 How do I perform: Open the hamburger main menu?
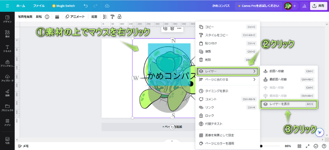[7, 6]
